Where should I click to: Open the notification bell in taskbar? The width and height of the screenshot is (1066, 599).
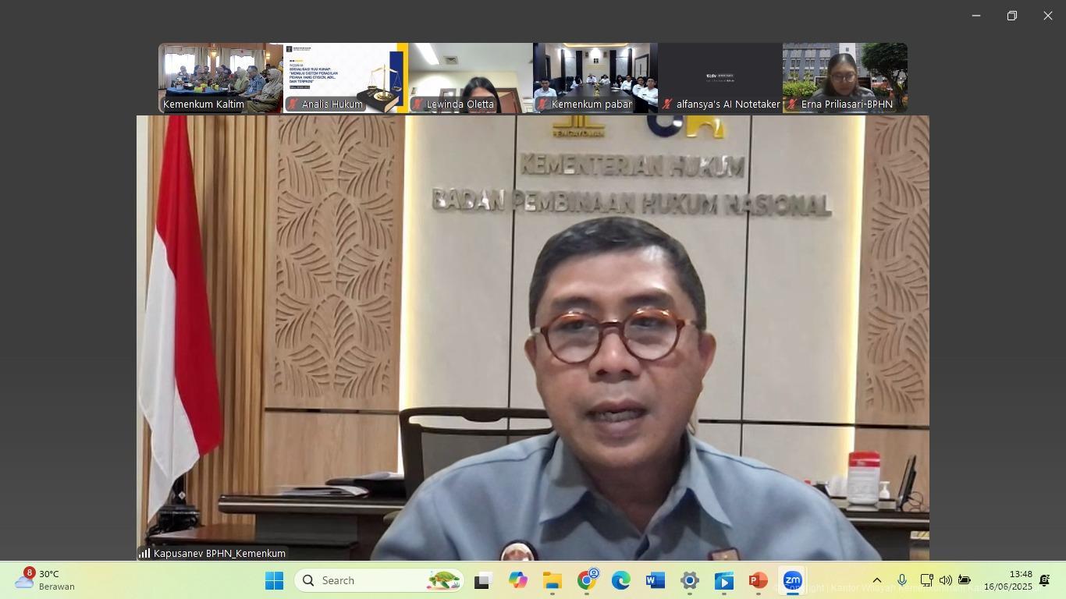coord(1044,580)
